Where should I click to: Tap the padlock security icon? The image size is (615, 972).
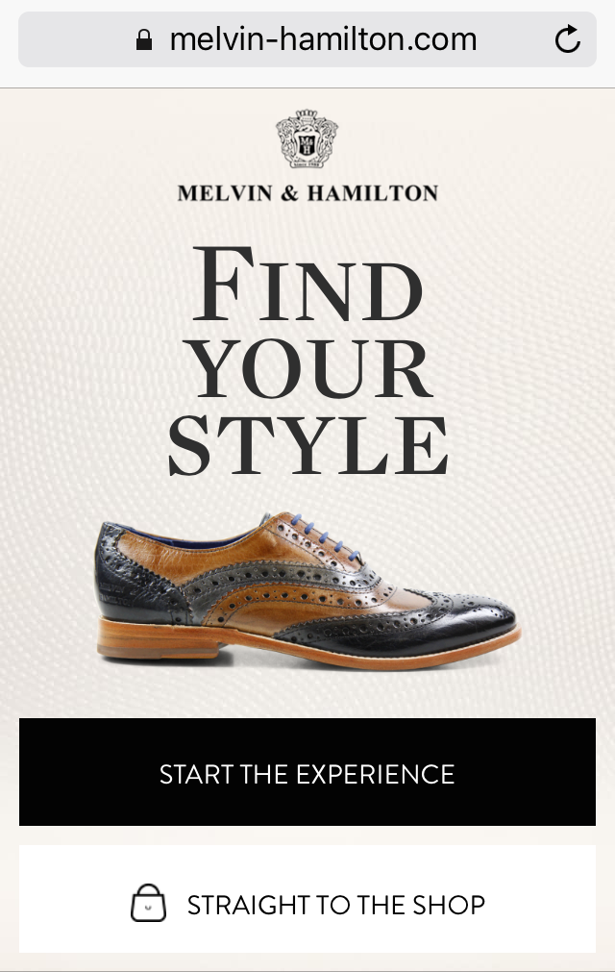point(144,39)
